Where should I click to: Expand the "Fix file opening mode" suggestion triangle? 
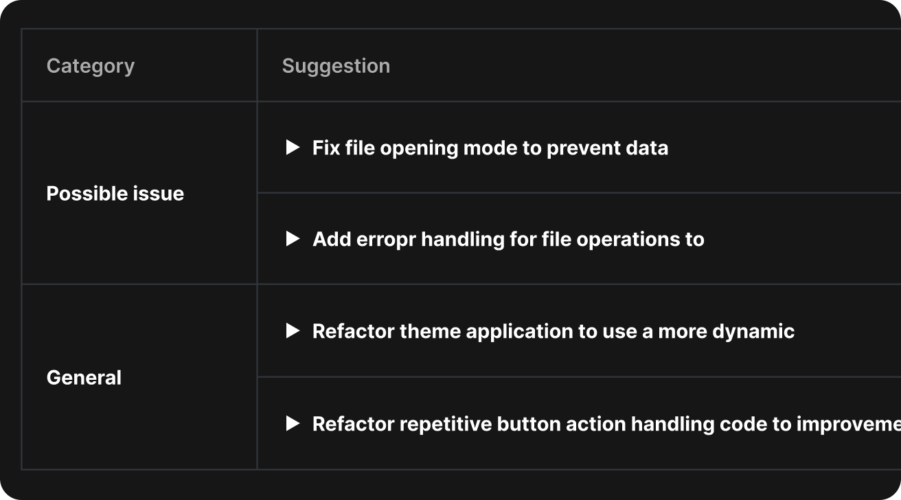point(293,148)
